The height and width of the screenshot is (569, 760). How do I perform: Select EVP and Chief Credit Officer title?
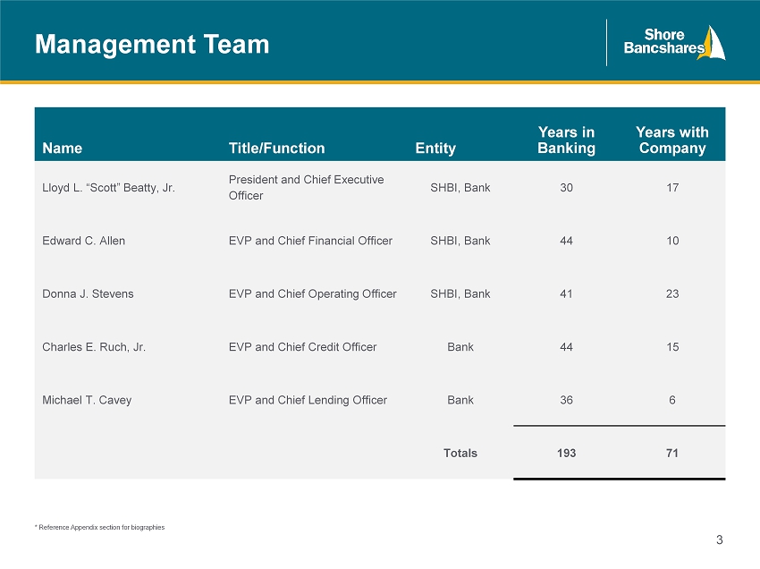click(302, 347)
